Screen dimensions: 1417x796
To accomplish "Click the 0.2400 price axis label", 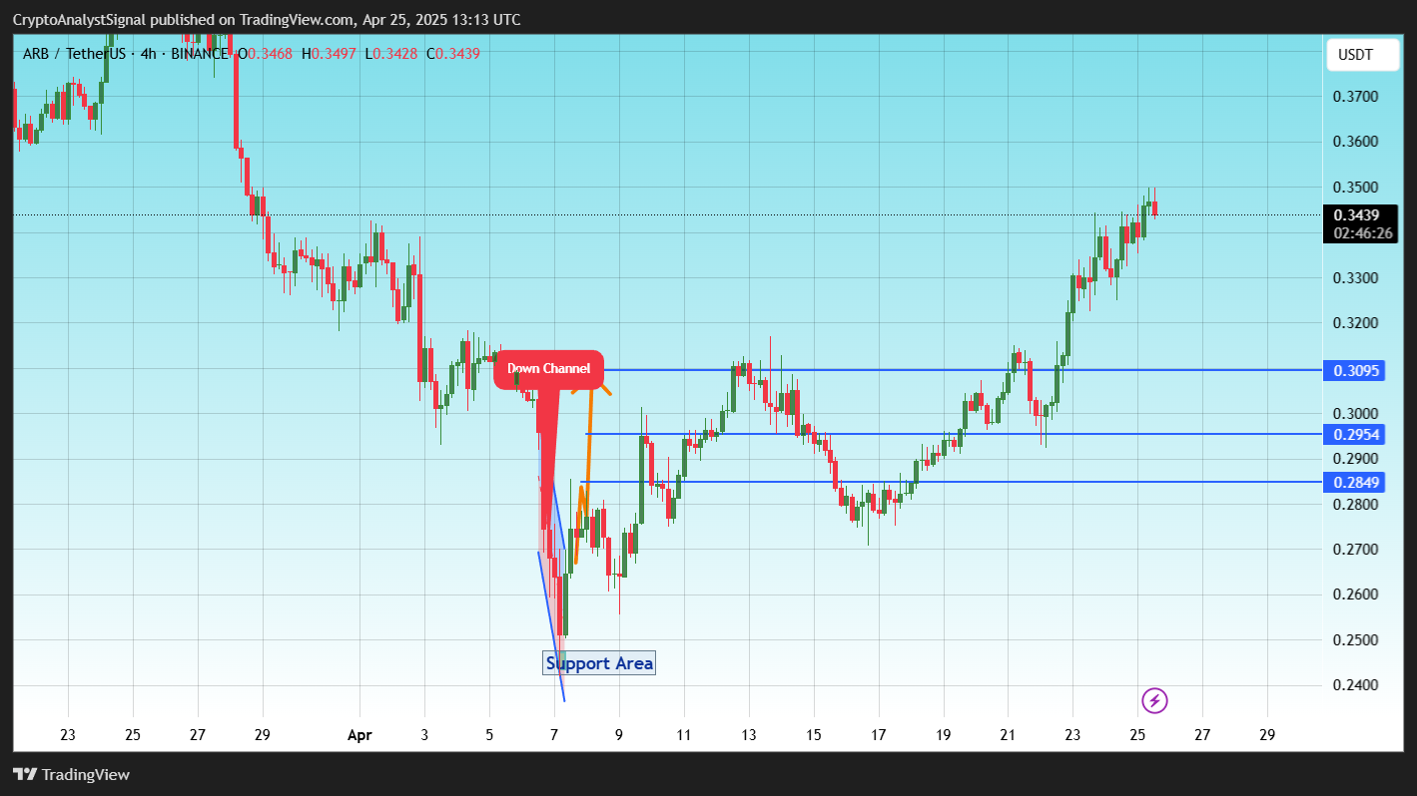I will coord(1355,685).
